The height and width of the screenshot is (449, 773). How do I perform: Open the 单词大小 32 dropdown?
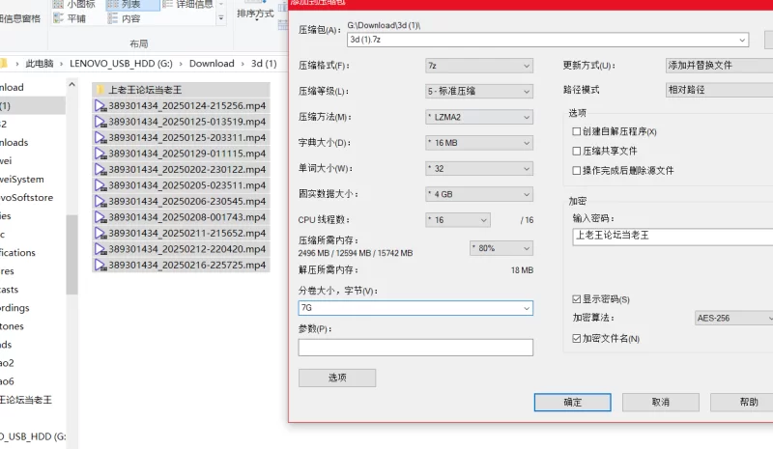(x=479, y=169)
